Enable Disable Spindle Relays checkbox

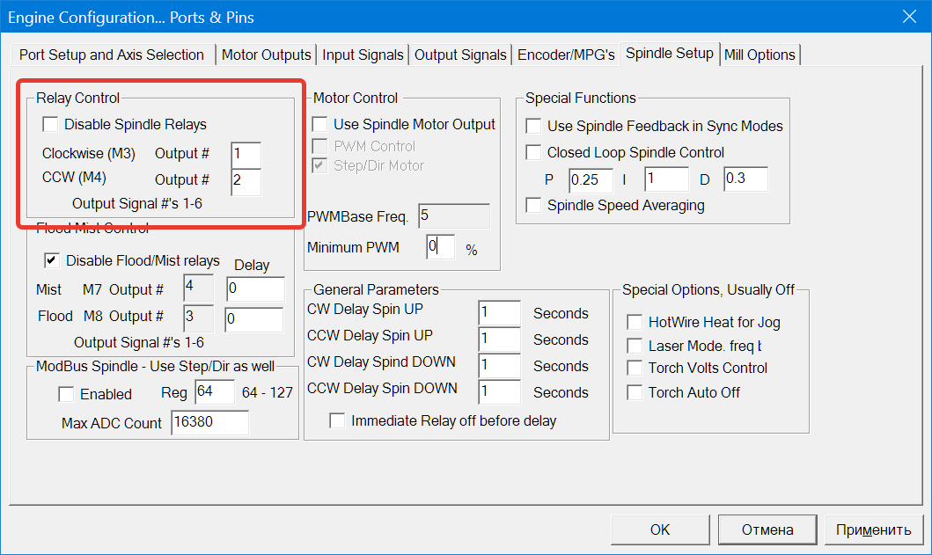point(51,125)
